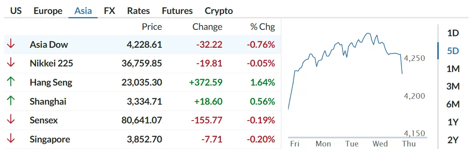This screenshot has width=472, height=152.
Task: Click the red down arrow beside Sensex
Action: [11, 120]
